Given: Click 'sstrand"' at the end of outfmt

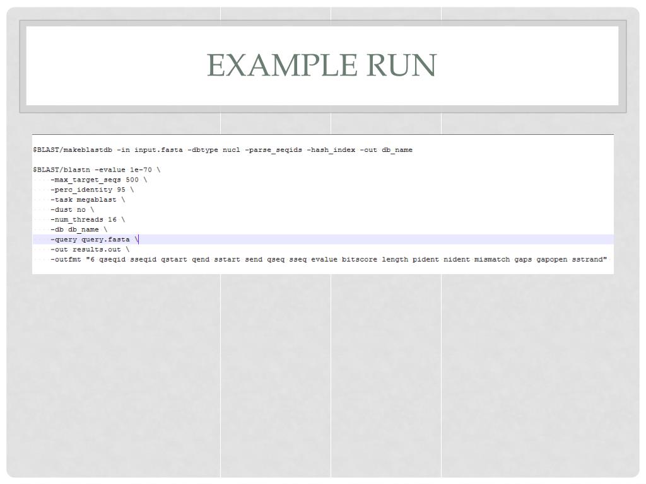Looking at the screenshot, I should coord(589,259).
